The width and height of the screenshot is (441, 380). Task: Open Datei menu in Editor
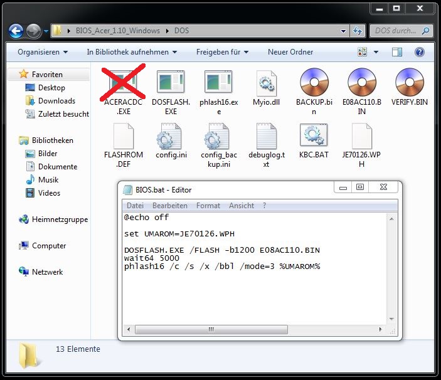[x=135, y=206]
